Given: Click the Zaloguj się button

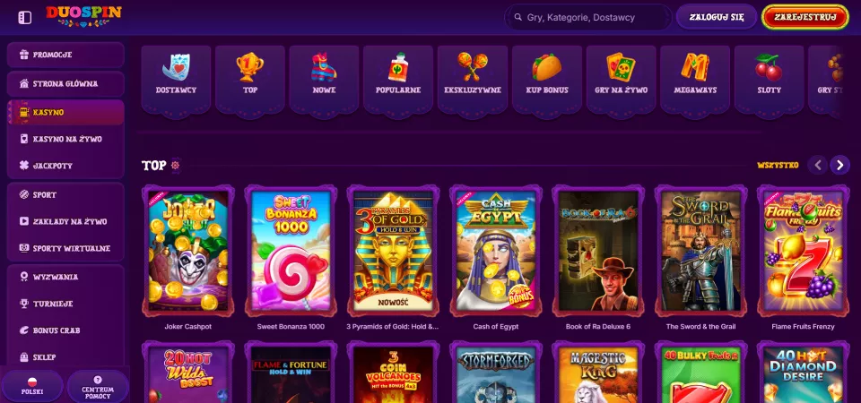Looking at the screenshot, I should 717,17.
